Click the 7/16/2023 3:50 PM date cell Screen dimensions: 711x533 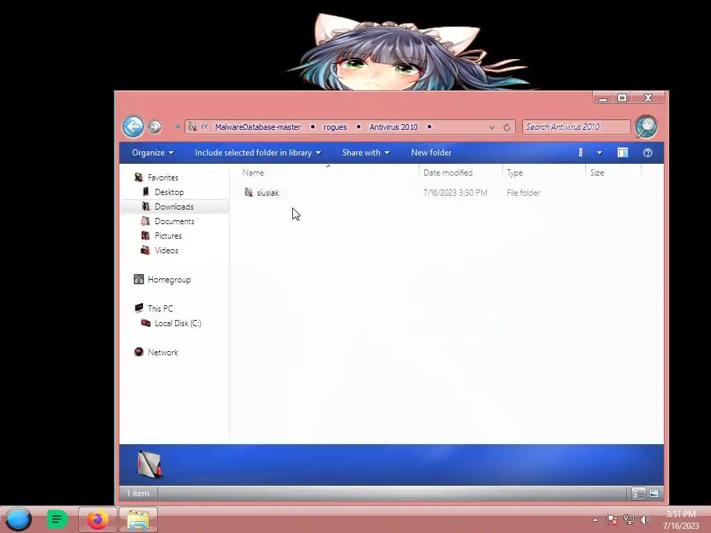pos(455,193)
